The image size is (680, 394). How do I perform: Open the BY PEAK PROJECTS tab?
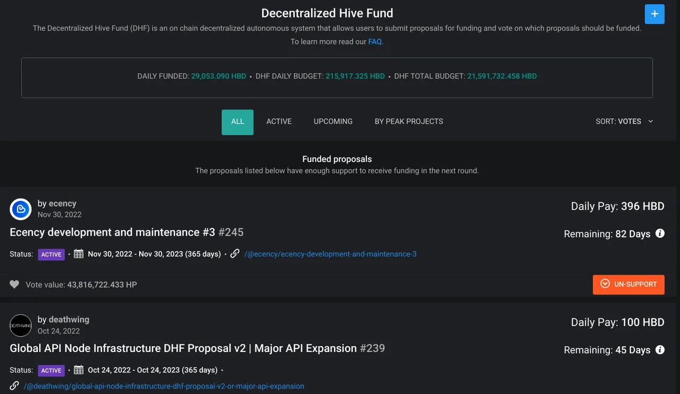pyautogui.click(x=409, y=122)
